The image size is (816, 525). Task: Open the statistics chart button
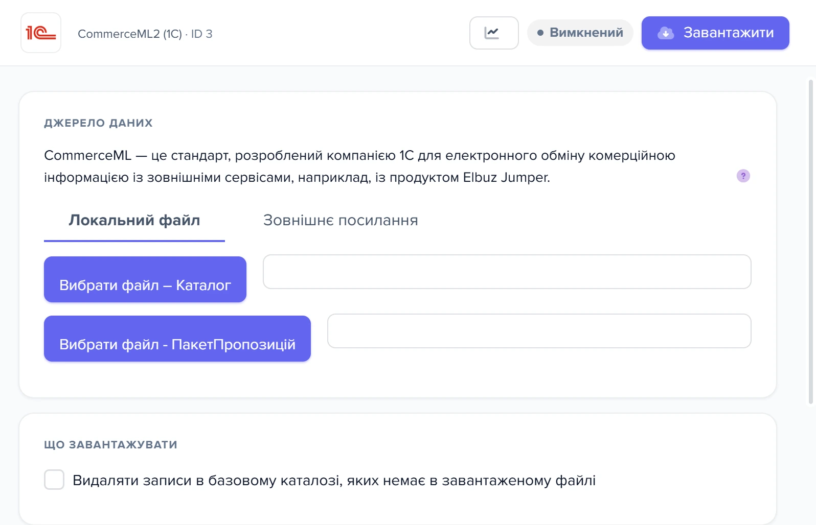(x=494, y=33)
